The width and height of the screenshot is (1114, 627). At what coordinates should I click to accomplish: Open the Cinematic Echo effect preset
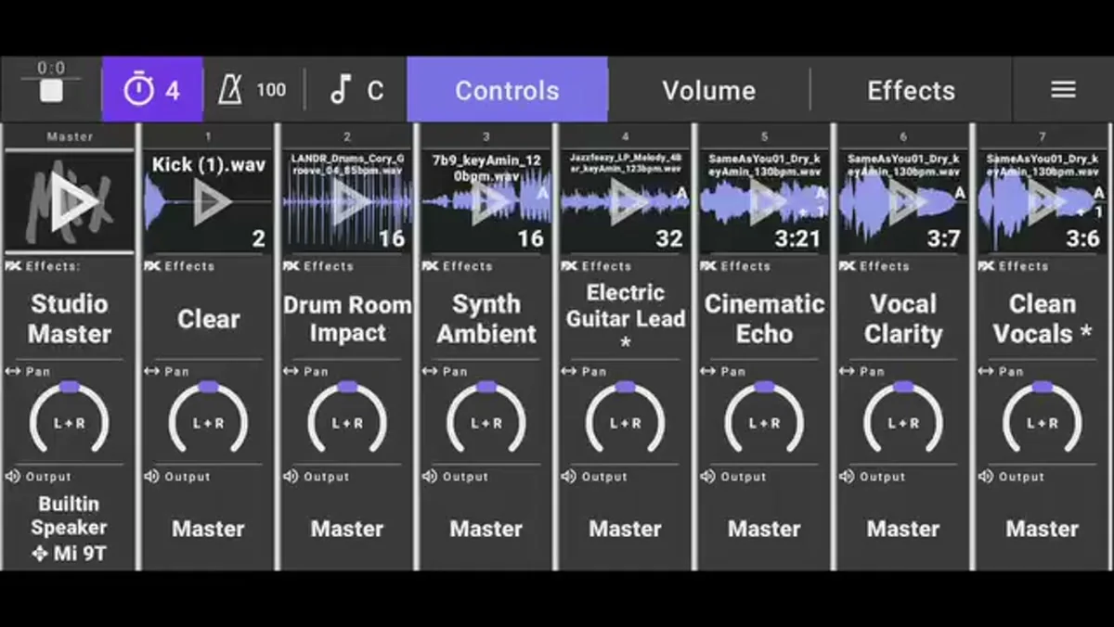click(764, 318)
